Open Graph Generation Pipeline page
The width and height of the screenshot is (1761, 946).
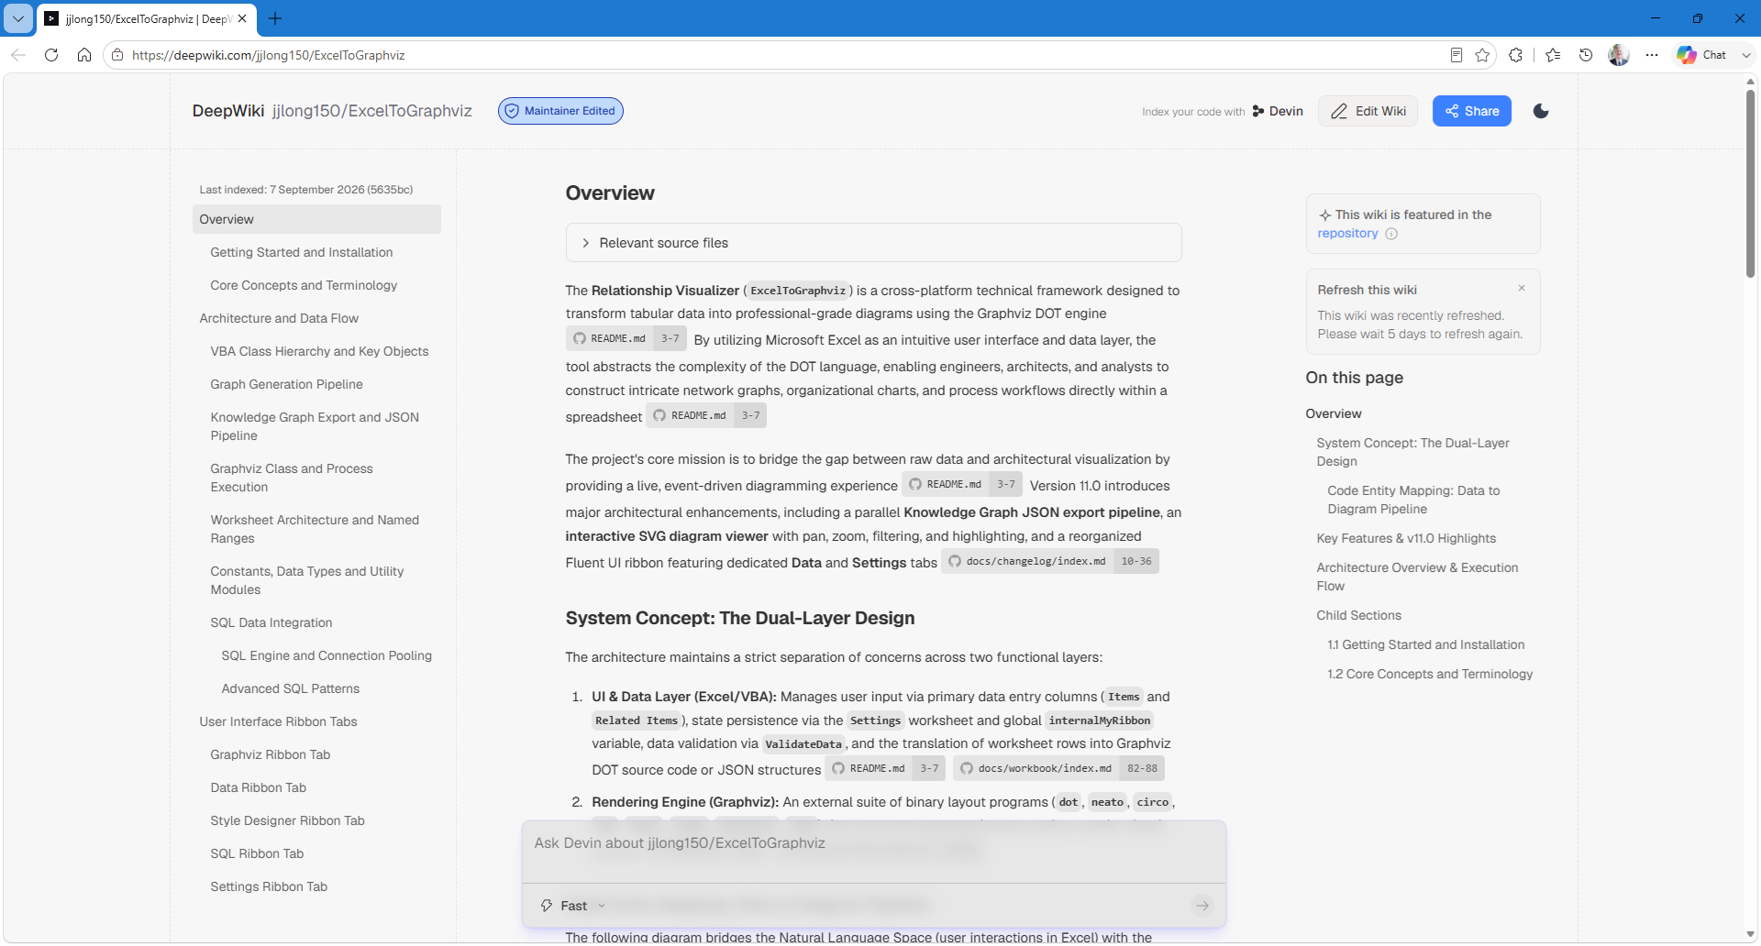[x=286, y=384]
